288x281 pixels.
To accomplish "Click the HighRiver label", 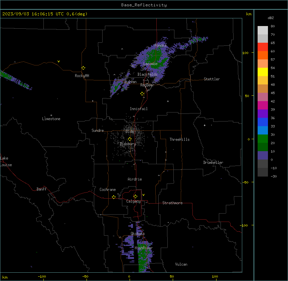I will pyautogui.click(x=144, y=248).
